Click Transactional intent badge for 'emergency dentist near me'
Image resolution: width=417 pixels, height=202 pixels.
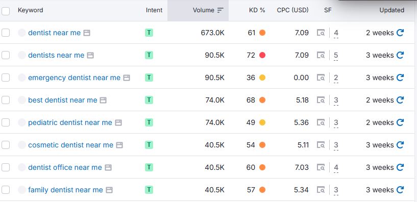pyautogui.click(x=149, y=78)
